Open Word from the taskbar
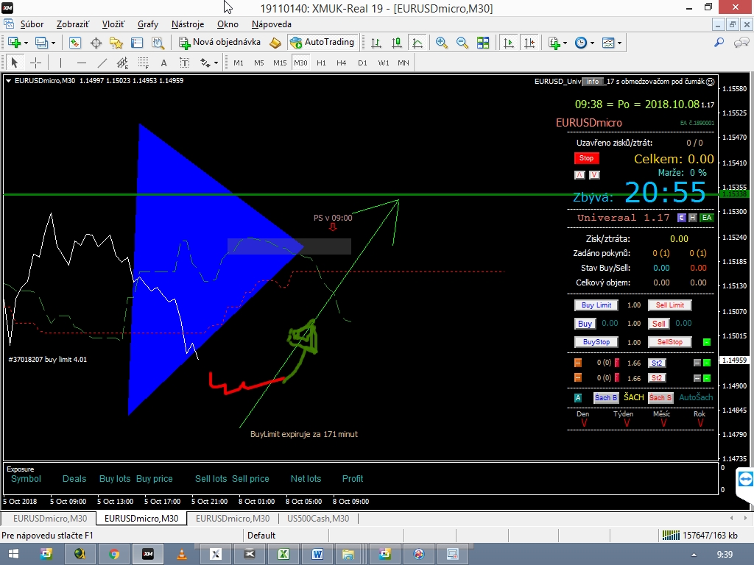 point(317,554)
